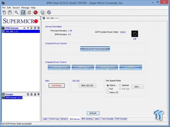The height and width of the screenshot is (127, 170).
Task: Click the Refresh button
Action: [x=93, y=113]
